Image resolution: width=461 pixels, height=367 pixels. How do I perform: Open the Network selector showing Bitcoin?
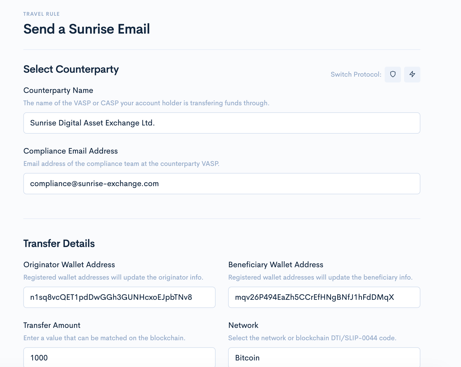tap(324, 358)
